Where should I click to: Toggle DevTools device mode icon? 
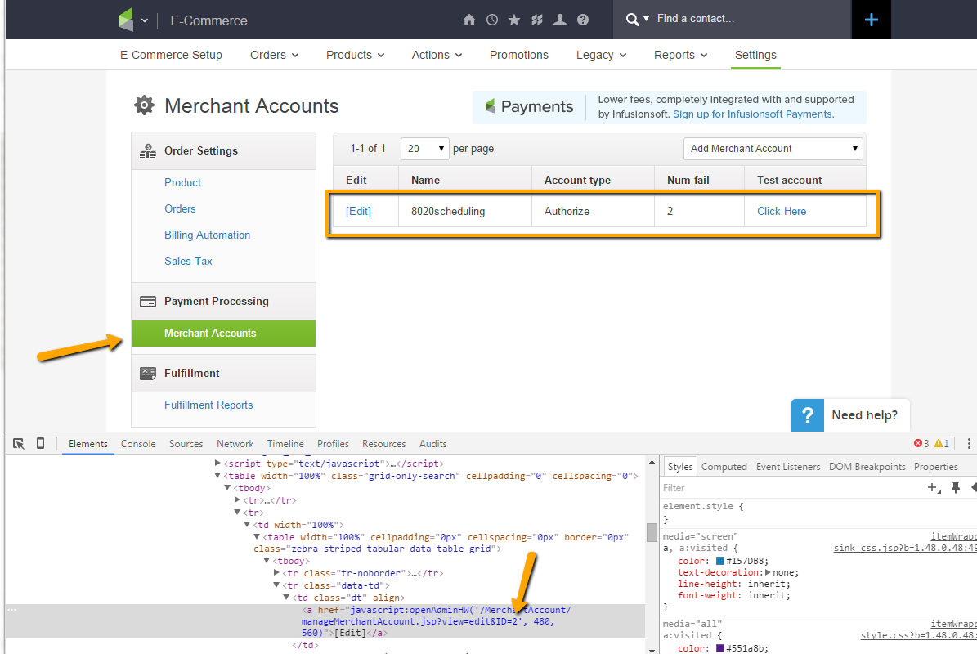click(41, 443)
